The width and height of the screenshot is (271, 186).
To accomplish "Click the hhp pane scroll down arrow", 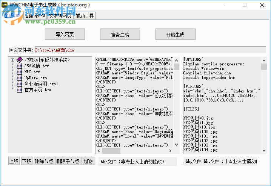I will (x=264, y=151).
